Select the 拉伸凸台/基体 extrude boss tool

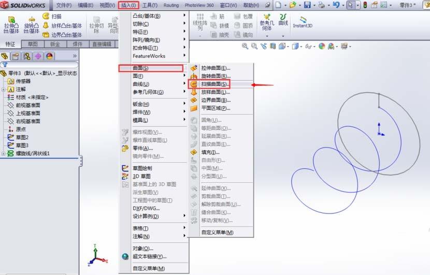[11, 25]
